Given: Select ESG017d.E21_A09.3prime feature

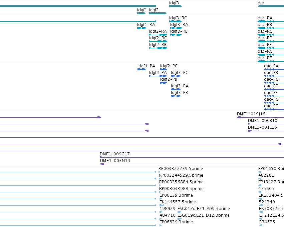Looking at the screenshot, I should 204,209.
